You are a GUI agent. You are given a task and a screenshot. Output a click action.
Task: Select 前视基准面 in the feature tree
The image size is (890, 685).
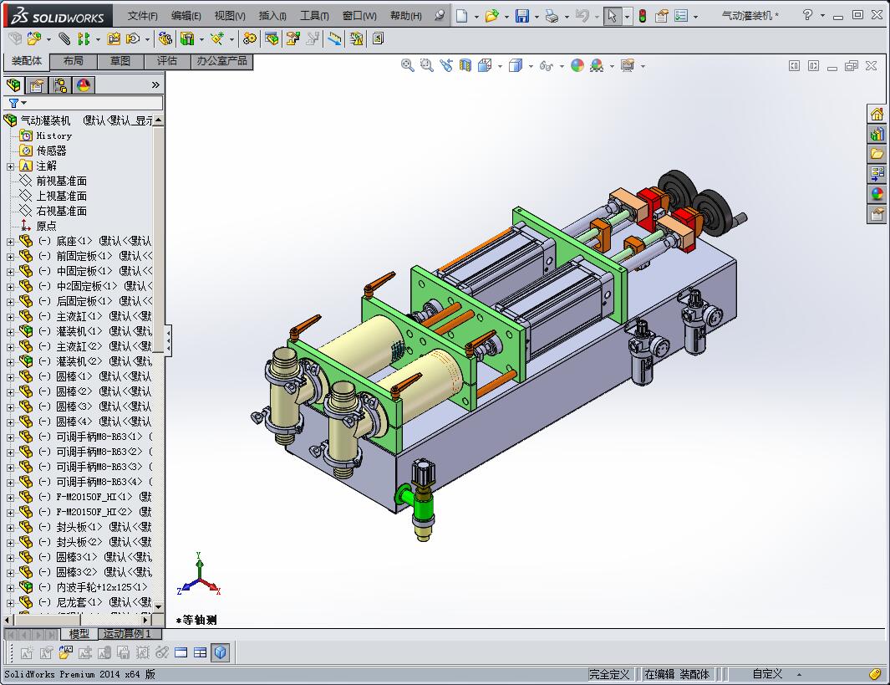pyautogui.click(x=61, y=181)
